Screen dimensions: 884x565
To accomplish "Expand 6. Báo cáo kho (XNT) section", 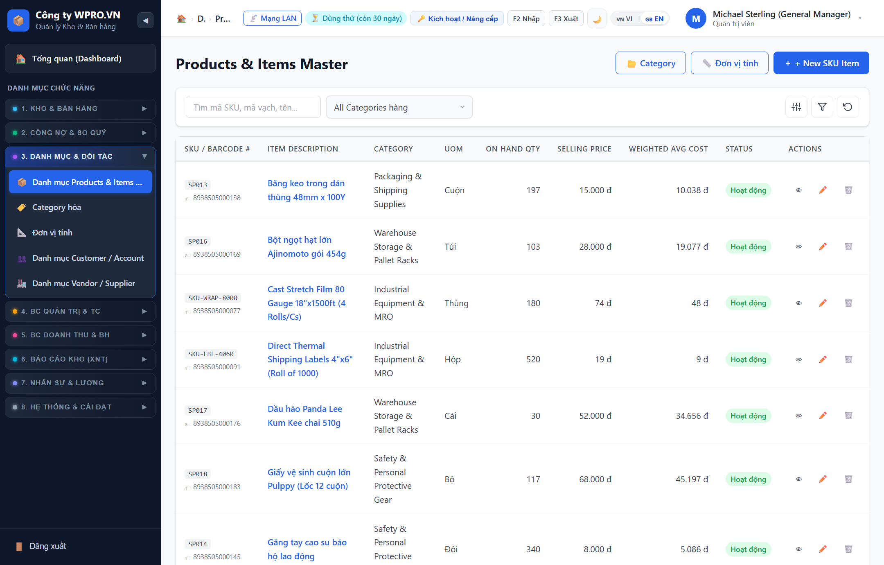I will pyautogui.click(x=80, y=359).
